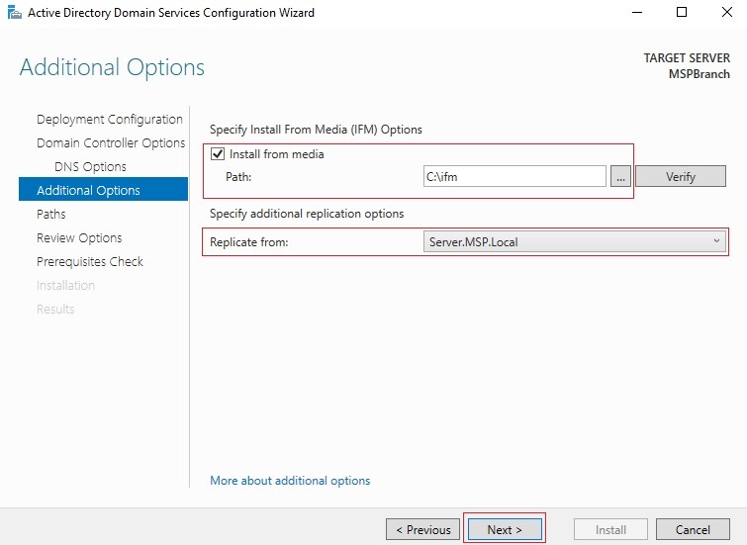Click the disabled Install button

[610, 529]
